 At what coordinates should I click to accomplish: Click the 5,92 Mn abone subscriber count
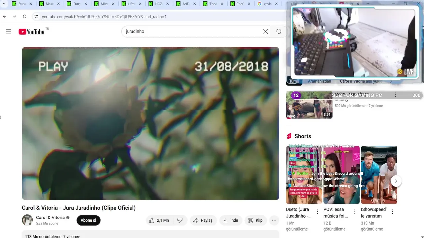click(x=47, y=223)
